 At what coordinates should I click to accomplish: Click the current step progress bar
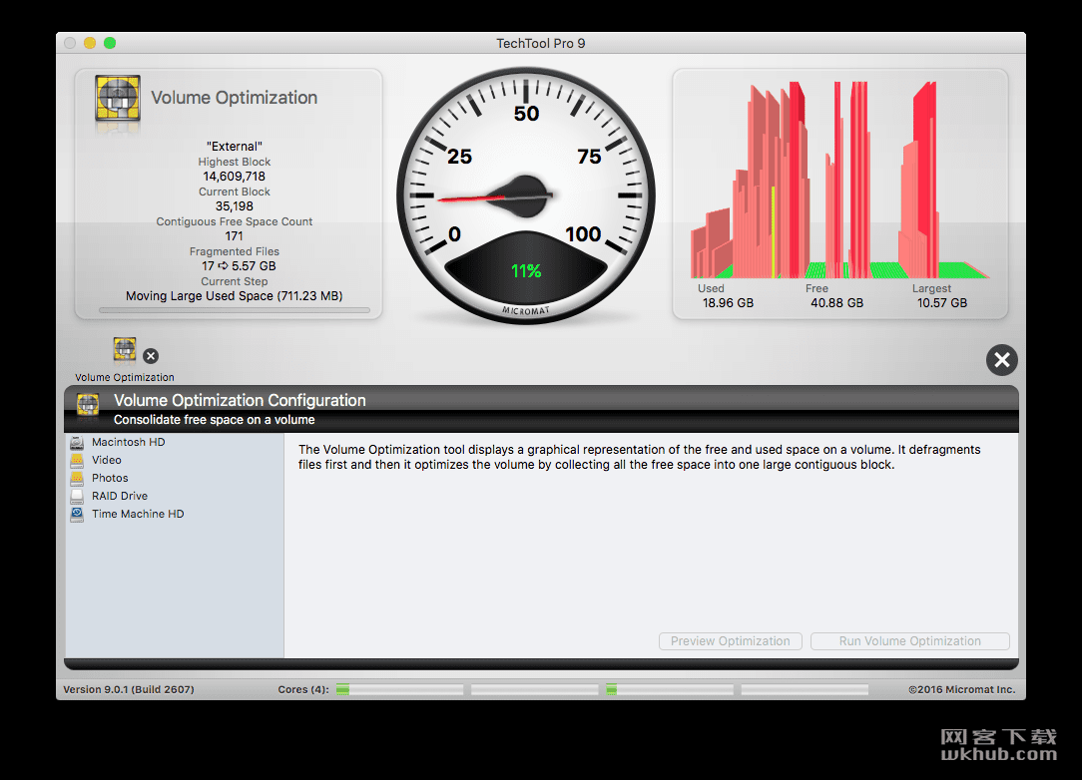(235, 310)
